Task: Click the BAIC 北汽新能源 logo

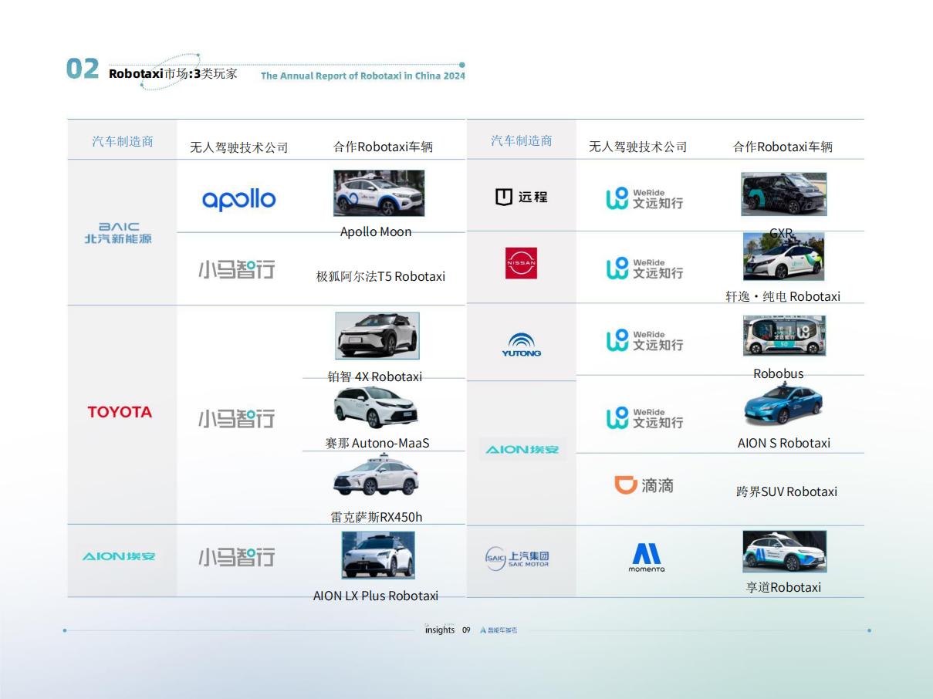Action: pos(118,233)
